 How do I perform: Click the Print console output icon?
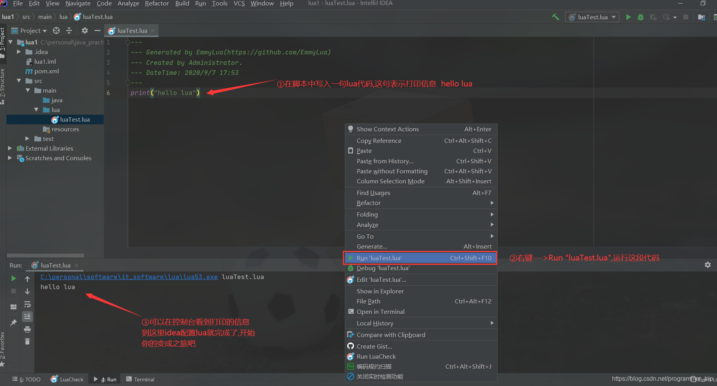tap(27, 329)
